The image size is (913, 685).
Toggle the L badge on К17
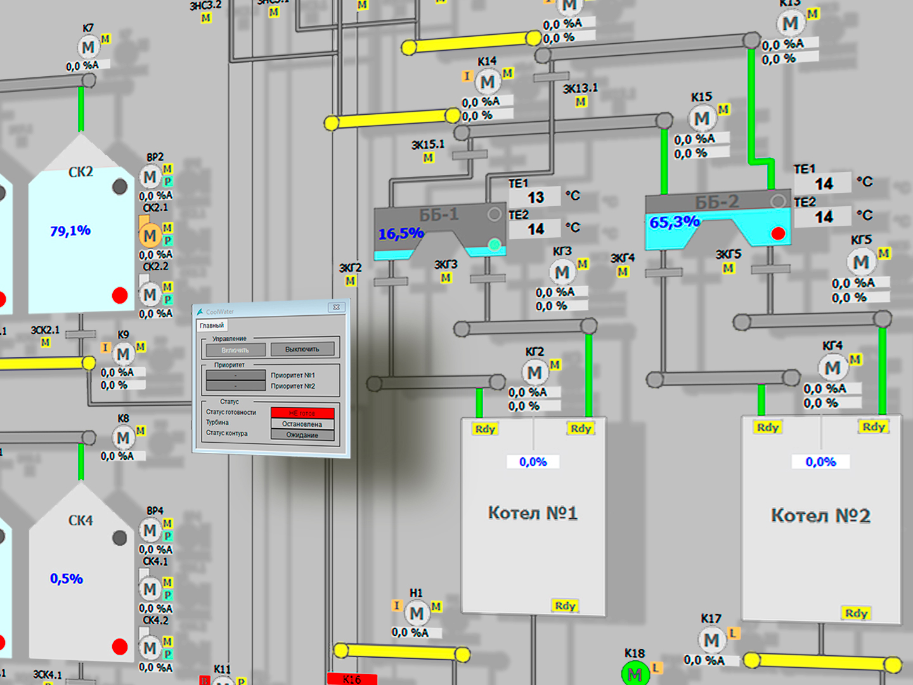coord(734,632)
